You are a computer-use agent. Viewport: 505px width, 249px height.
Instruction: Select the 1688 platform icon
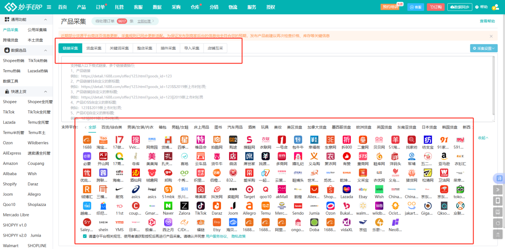(87, 139)
